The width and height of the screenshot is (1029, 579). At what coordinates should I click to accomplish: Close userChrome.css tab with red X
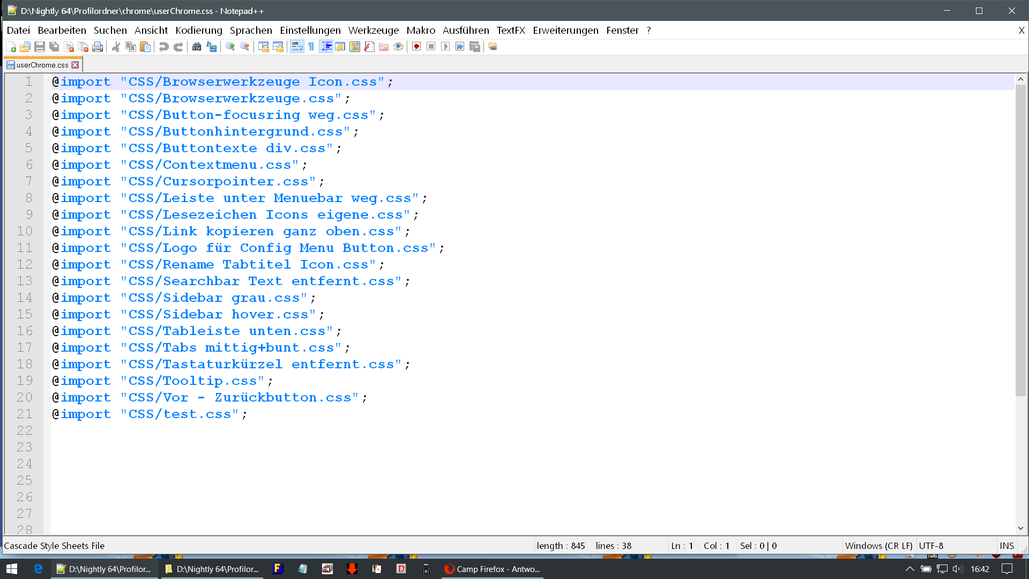click(x=76, y=65)
